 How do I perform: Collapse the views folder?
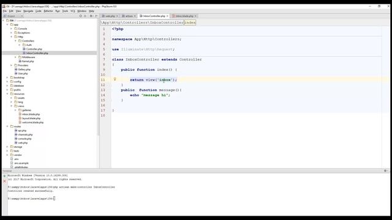click(11, 106)
